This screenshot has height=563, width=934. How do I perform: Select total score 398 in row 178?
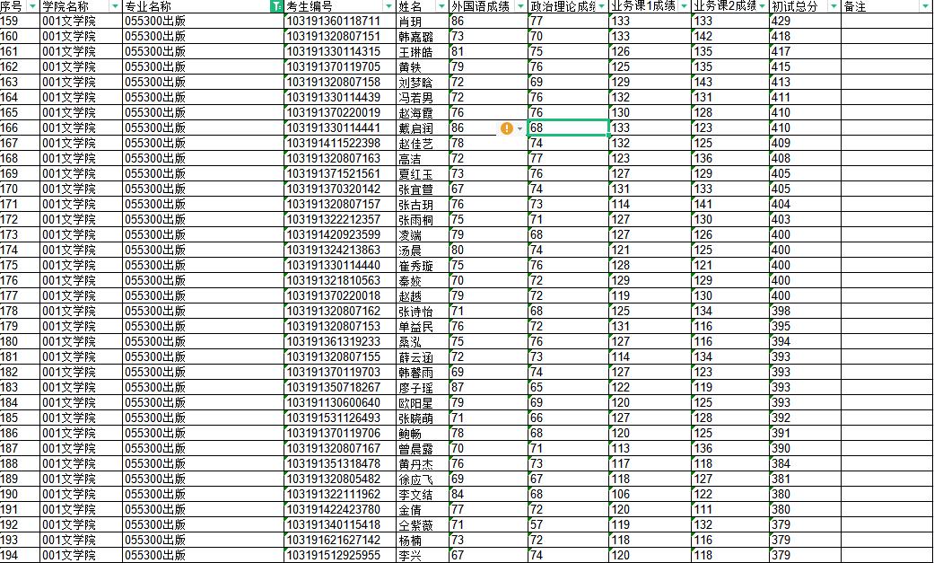tap(805, 312)
